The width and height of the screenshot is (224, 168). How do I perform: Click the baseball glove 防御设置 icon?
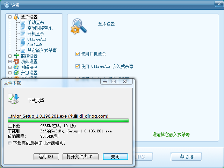(x=16, y=61)
